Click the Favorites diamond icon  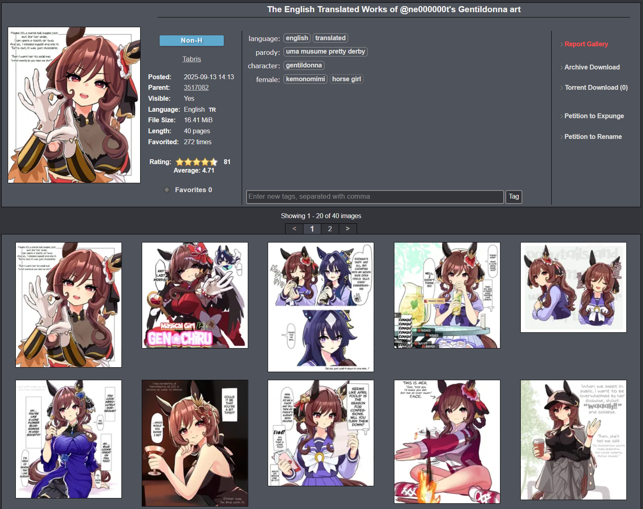pyautogui.click(x=167, y=190)
